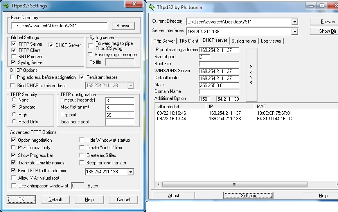Viewport: 338px width, 212px height.
Task: Toggle Bind TFTP to this address checkbox
Action: pos(13,171)
